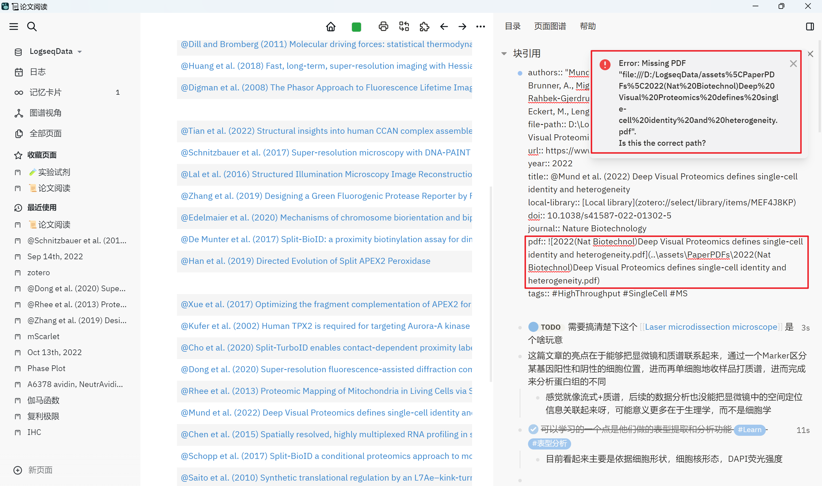Open the 帮助 help menu
This screenshot has width=822, height=486.
tap(588, 26)
